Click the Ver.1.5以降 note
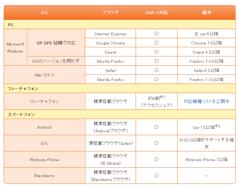The height and width of the screenshot is (187, 238). (207, 127)
